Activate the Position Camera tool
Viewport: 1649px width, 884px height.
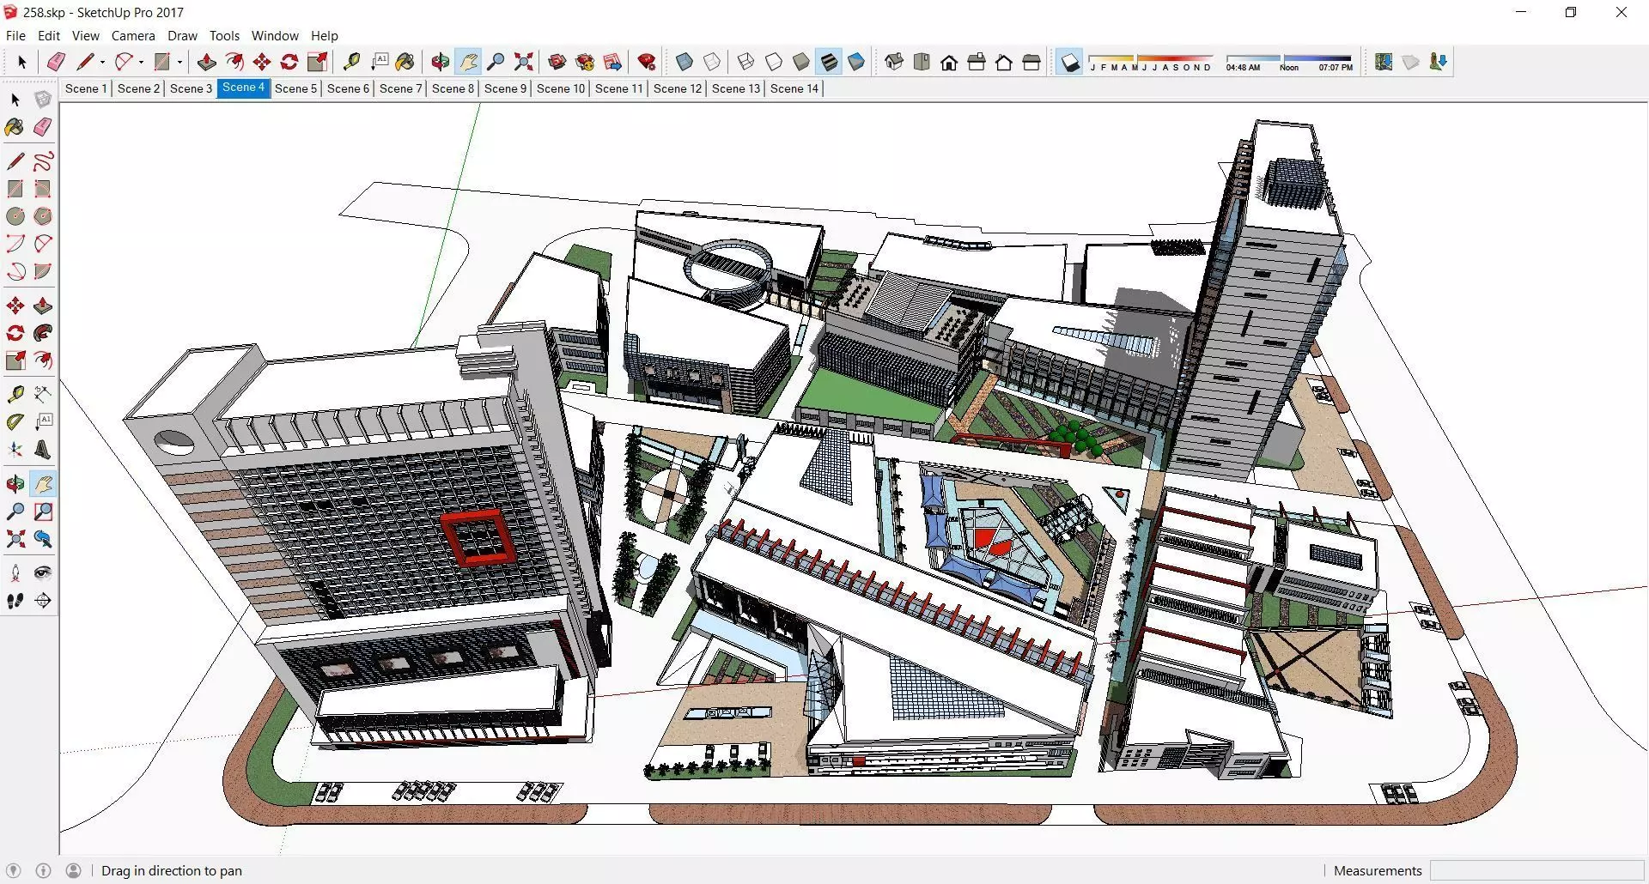point(15,573)
